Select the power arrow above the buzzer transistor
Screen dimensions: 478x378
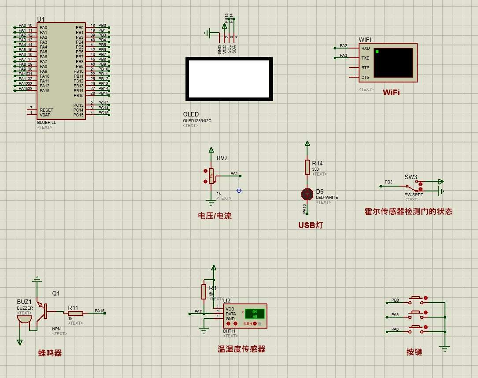pyautogui.click(x=37, y=279)
